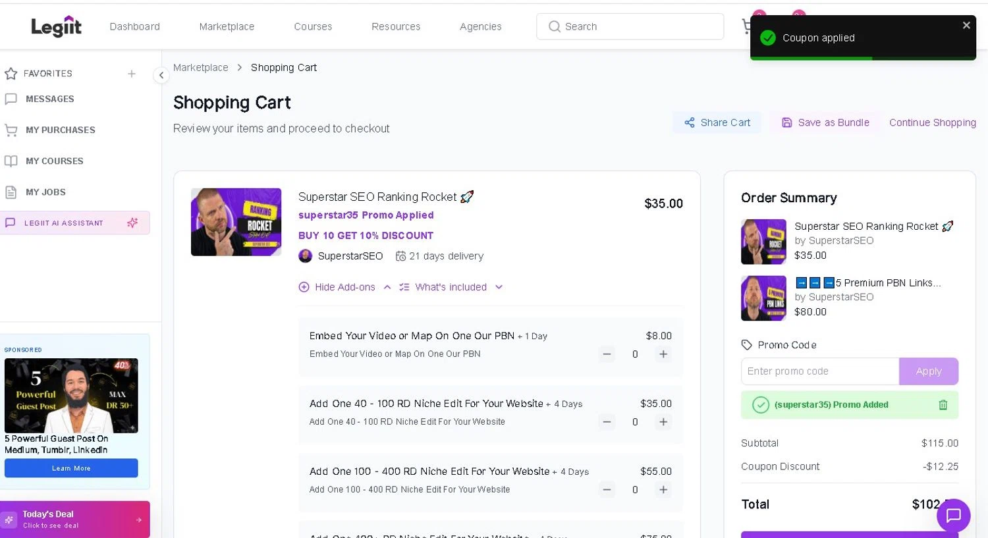Open the Agencies nav item
This screenshot has width=988, height=538.
click(x=480, y=26)
